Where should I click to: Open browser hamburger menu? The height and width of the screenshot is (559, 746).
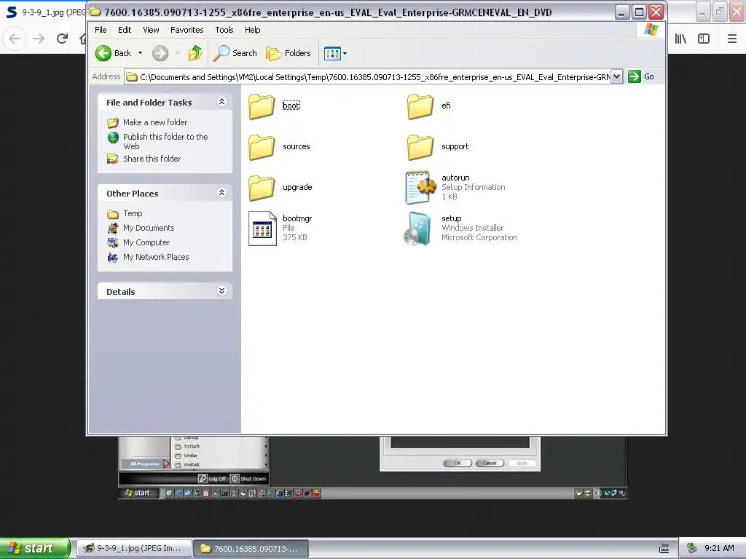pos(732,39)
